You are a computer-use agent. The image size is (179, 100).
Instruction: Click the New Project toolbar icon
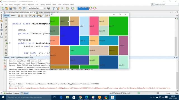point(7,8)
